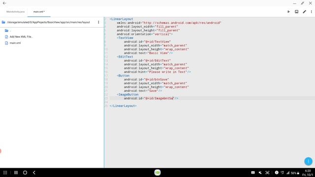
Task: Tap the keyboard icon in status tray
Action: click(x=253, y=173)
